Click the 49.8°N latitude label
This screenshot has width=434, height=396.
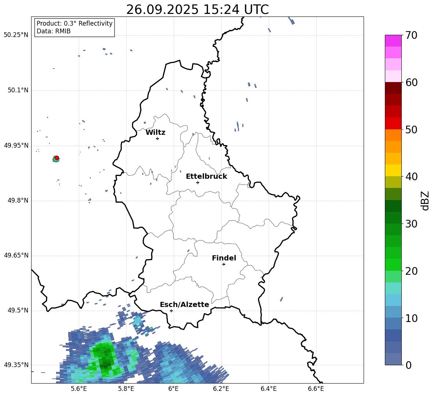(x=18, y=200)
